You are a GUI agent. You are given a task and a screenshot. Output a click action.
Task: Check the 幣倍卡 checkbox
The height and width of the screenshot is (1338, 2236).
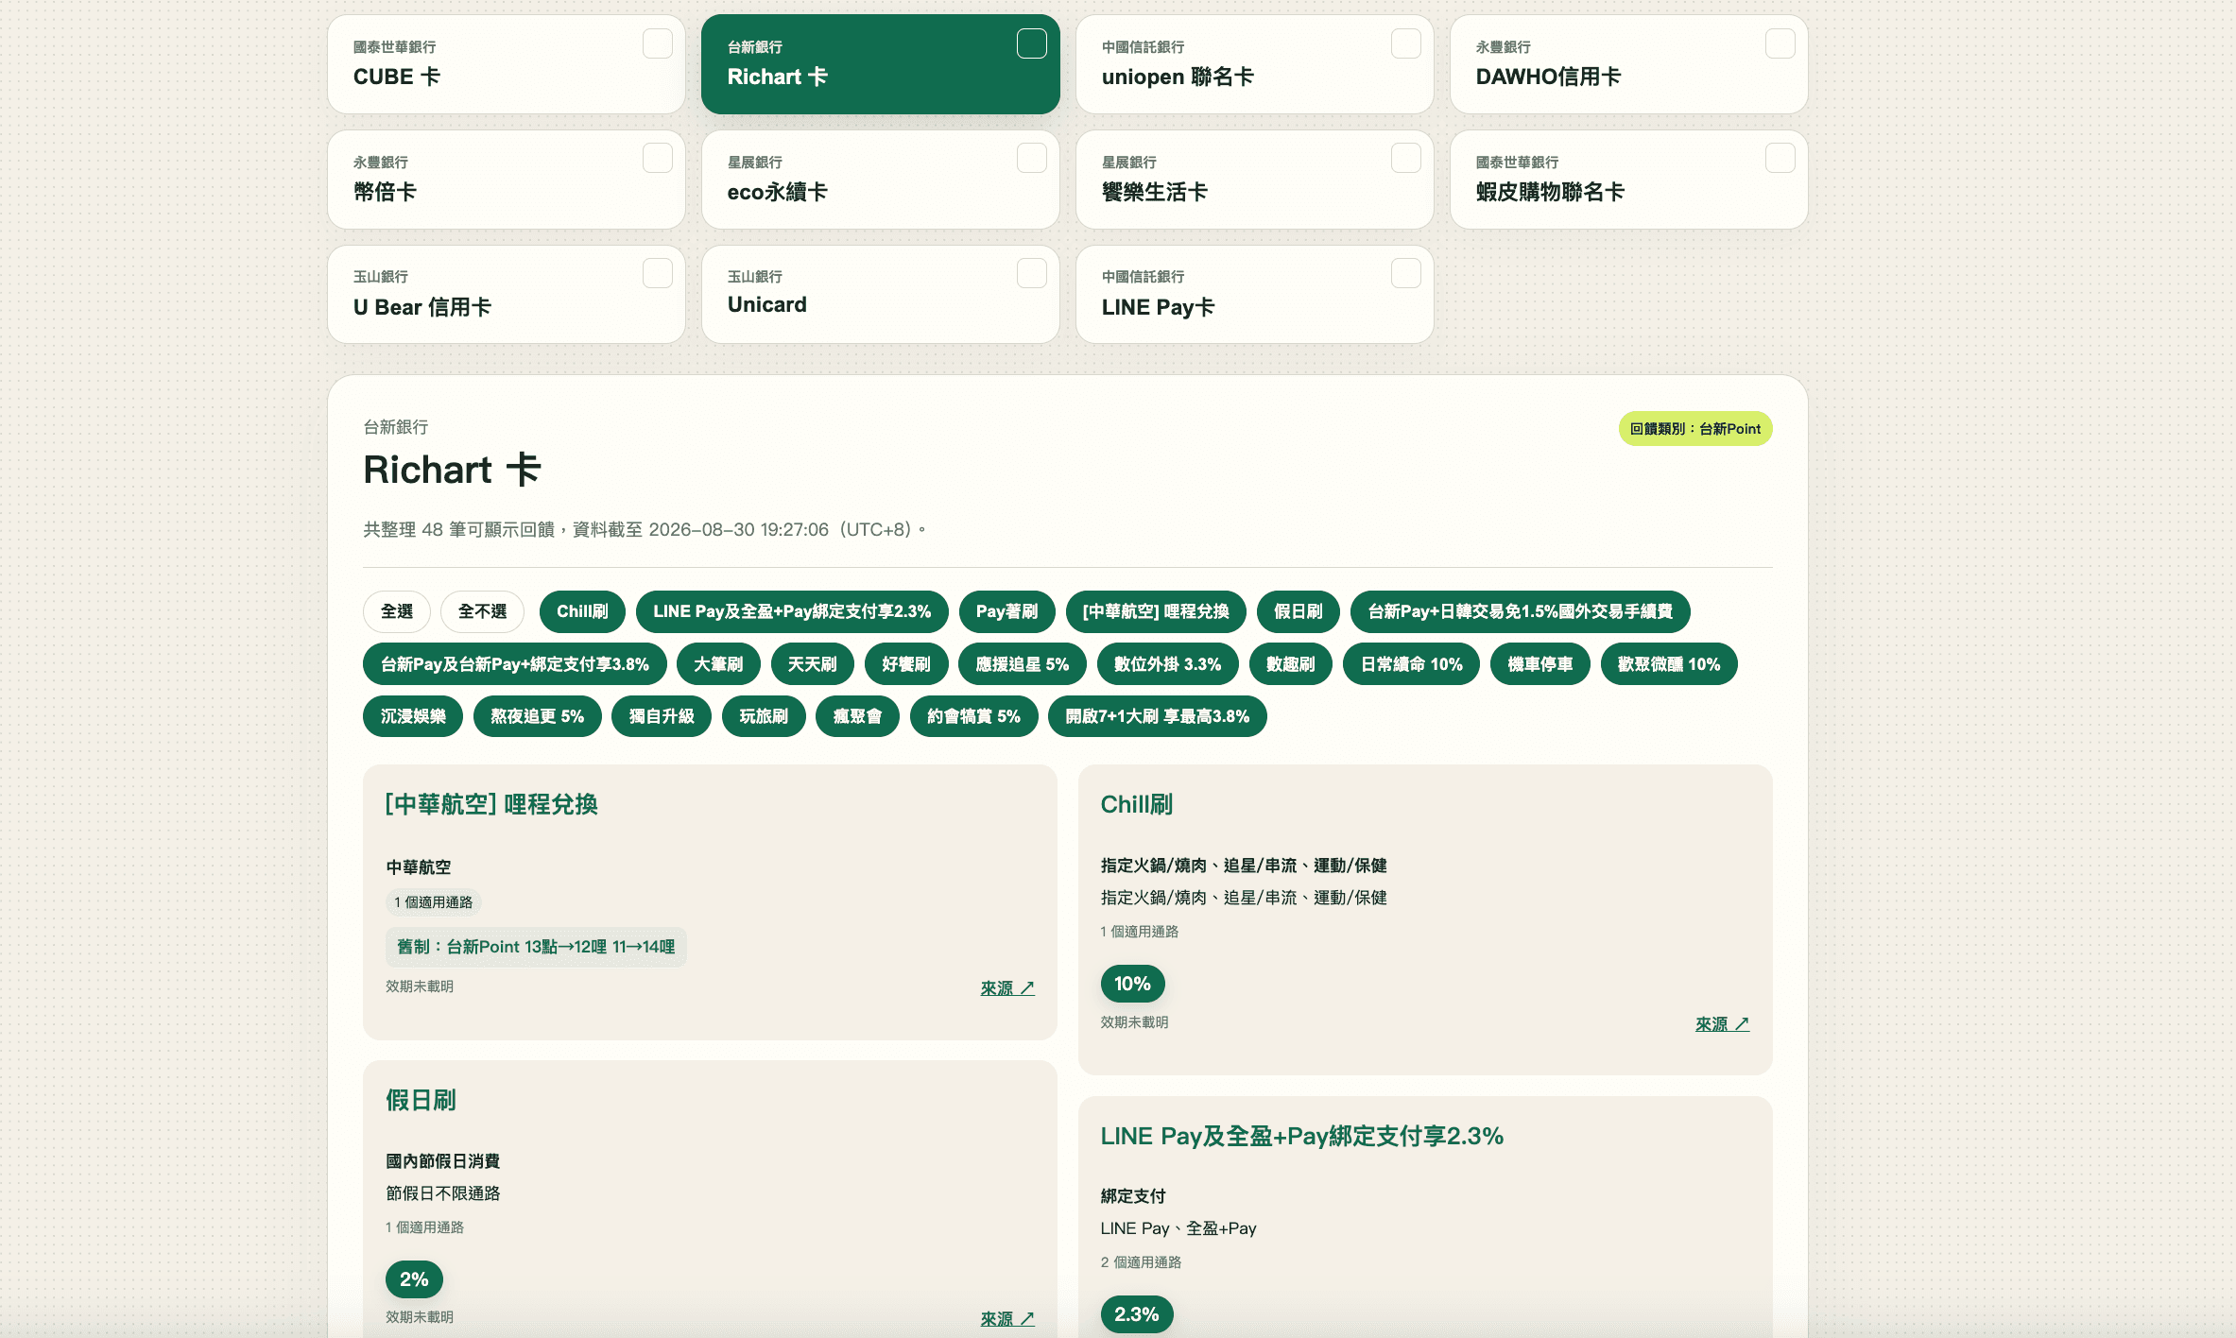[658, 158]
